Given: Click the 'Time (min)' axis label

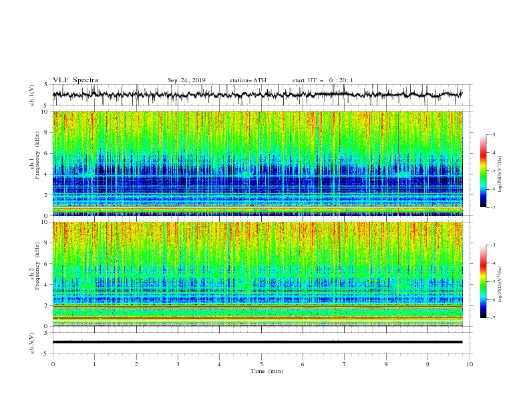Looking at the screenshot, I should click(x=267, y=371).
